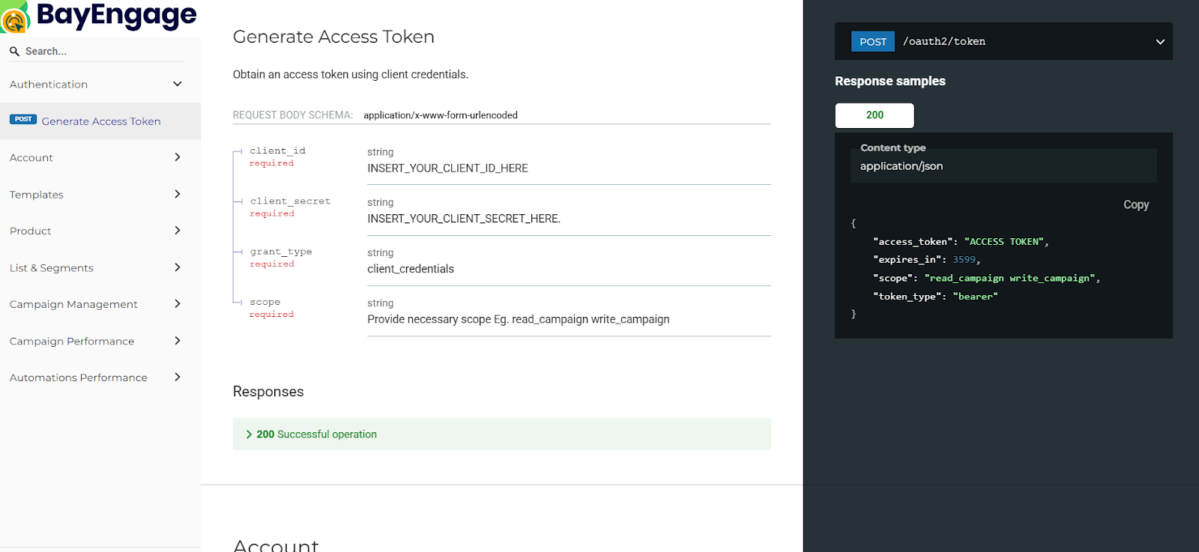Click INSERT_YOUR_CLIENT_SECRET_HERE description text

tap(464, 219)
